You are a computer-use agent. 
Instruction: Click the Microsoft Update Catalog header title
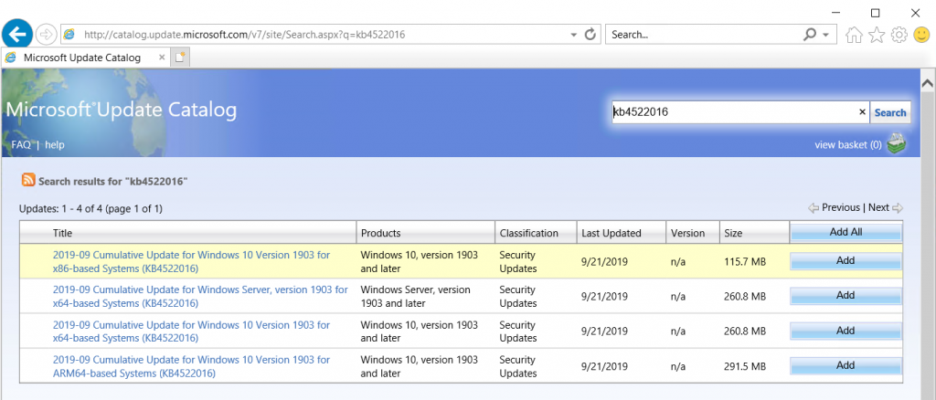click(x=122, y=110)
